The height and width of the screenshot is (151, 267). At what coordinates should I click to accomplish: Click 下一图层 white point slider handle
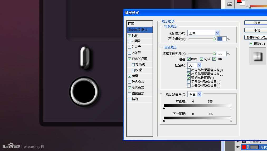[231, 121]
